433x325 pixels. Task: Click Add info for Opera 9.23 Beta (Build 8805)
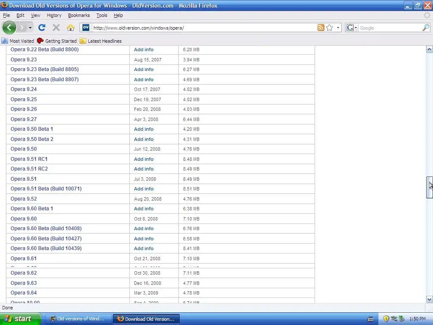144,70
